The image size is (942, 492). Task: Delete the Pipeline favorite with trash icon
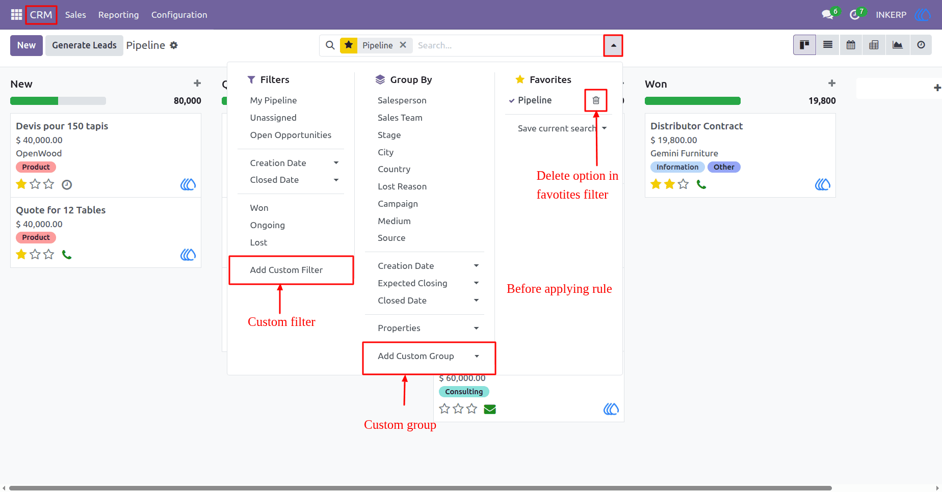pos(596,100)
